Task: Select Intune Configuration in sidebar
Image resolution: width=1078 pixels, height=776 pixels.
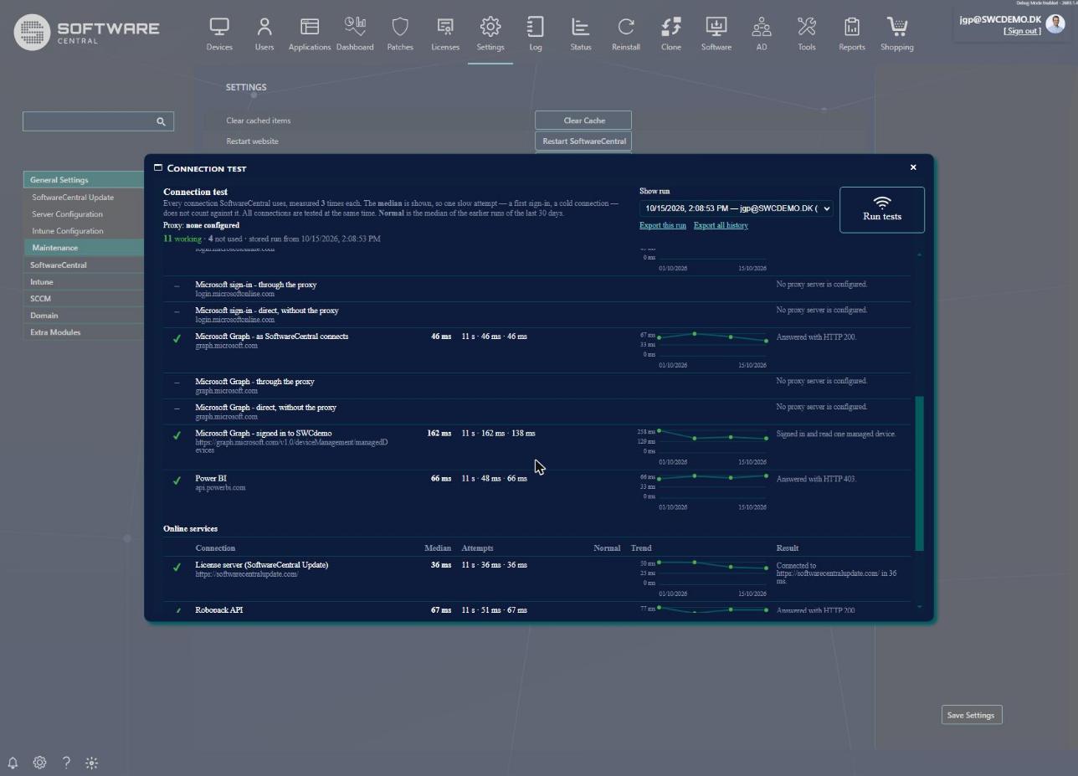Action: pos(68,231)
